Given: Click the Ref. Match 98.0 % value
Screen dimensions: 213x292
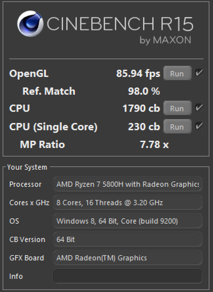Looking at the screenshot, I should pyautogui.click(x=144, y=91).
